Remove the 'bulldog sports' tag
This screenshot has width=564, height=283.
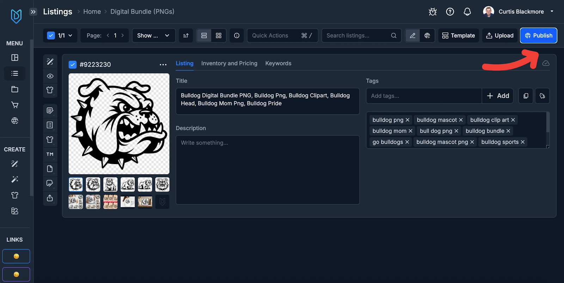click(523, 142)
